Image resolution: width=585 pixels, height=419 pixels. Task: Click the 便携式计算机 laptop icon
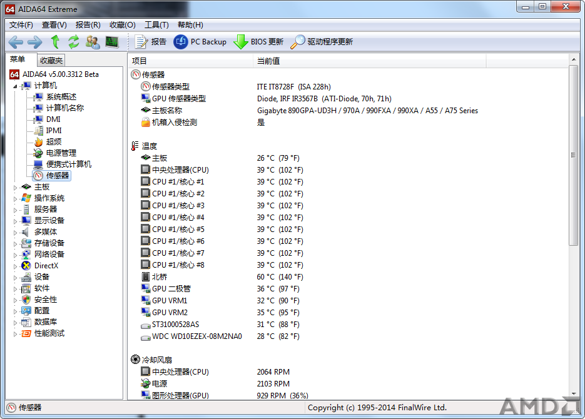38,164
